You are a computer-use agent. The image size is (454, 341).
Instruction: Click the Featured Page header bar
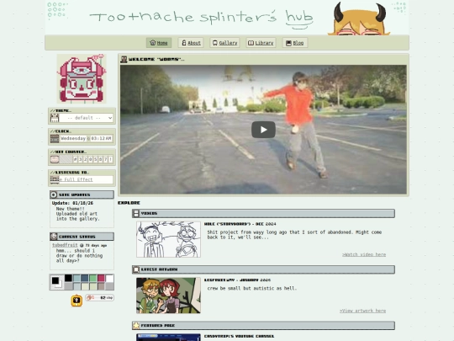click(263, 326)
